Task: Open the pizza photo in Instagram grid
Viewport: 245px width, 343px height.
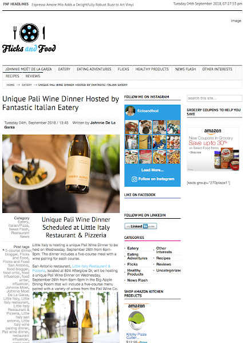Action: click(132, 157)
